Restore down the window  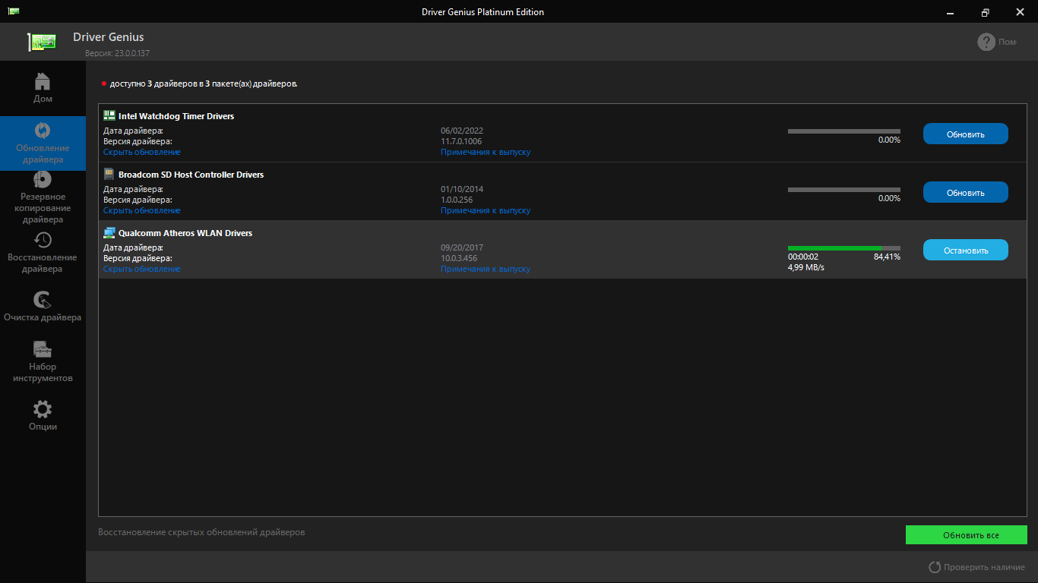[x=986, y=11]
